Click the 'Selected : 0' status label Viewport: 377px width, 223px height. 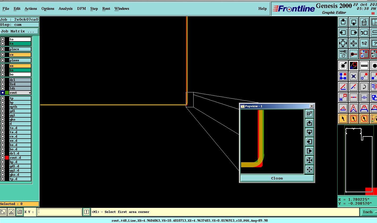coord(19,204)
